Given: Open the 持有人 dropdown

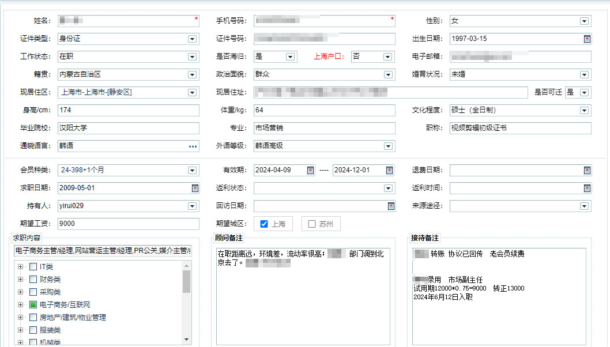Looking at the screenshot, I should 192,206.
